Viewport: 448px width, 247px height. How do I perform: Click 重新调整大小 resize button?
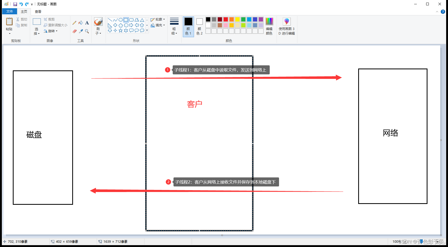coord(56,25)
